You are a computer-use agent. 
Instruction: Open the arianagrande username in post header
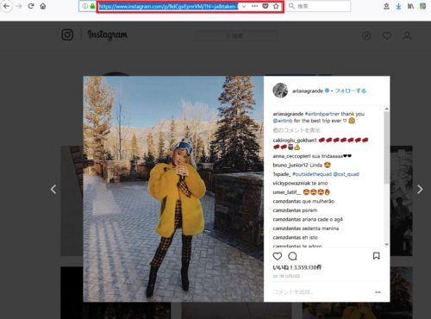(x=308, y=91)
